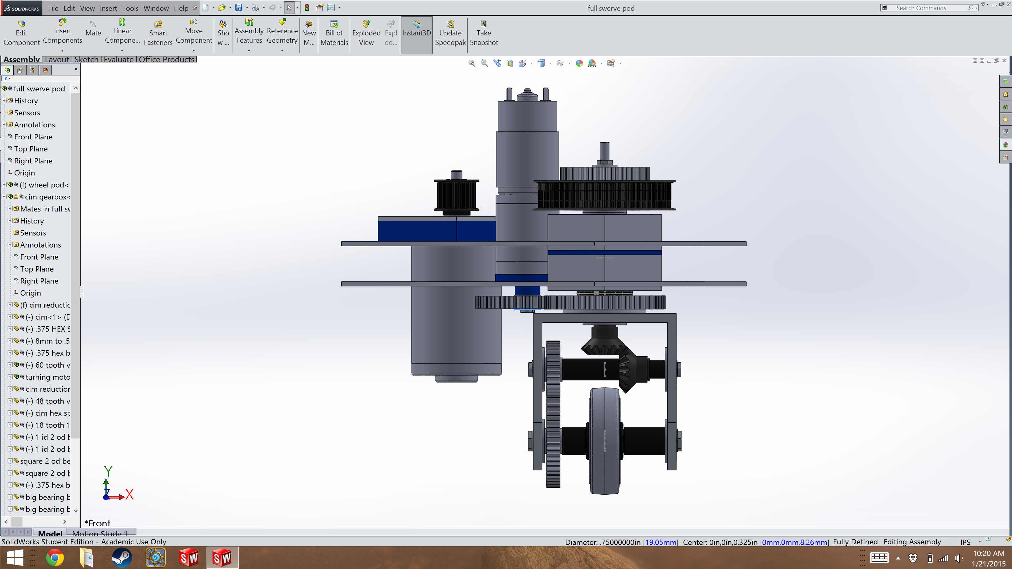Click the Save toolbar icon
The height and width of the screenshot is (569, 1012).
point(238,8)
